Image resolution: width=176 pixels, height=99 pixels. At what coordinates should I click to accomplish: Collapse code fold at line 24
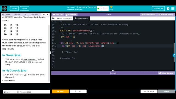56,43
